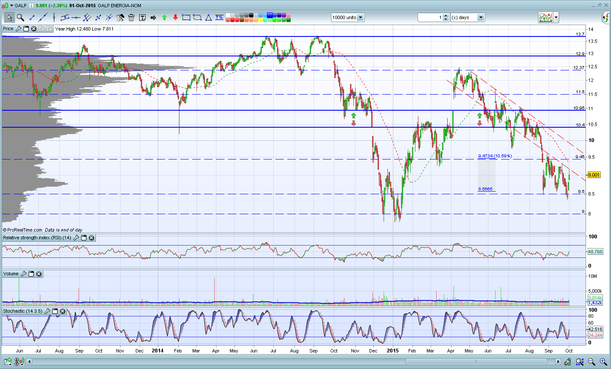Image resolution: width=611 pixels, height=369 pixels.
Task: Open RSI indicator wrench settings
Action: [x=76, y=238]
